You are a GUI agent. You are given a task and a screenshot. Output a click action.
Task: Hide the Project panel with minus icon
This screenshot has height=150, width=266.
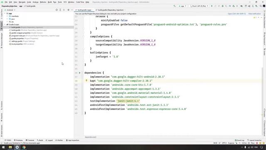click(x=72, y=10)
